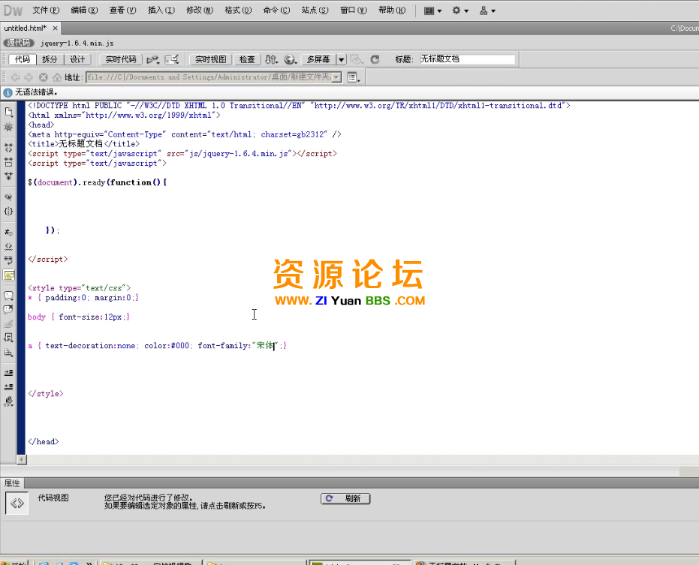Toggle 实时视图 live view
Image resolution: width=699 pixels, height=565 pixels.
click(x=211, y=59)
